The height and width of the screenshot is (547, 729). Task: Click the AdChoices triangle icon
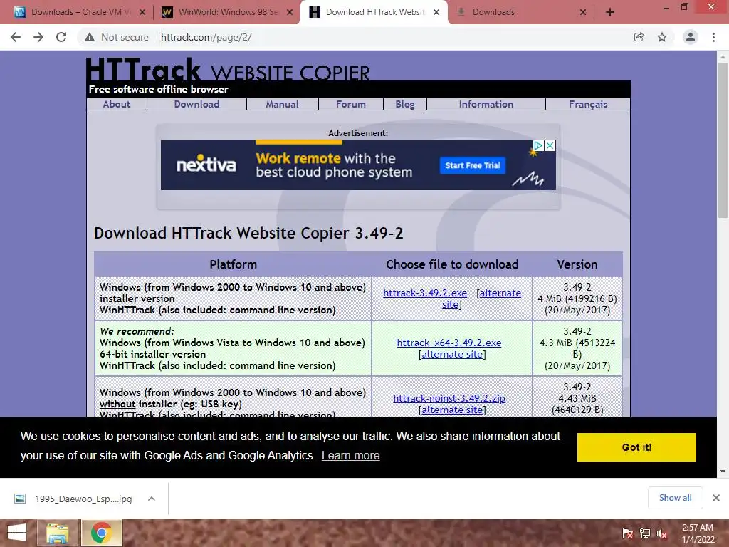pos(538,145)
